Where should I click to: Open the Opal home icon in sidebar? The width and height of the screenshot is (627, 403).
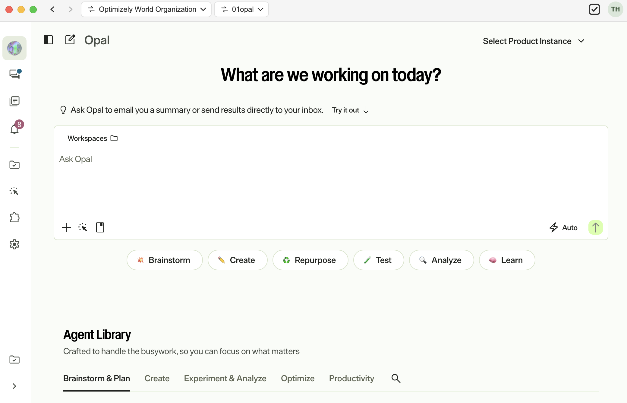[14, 48]
